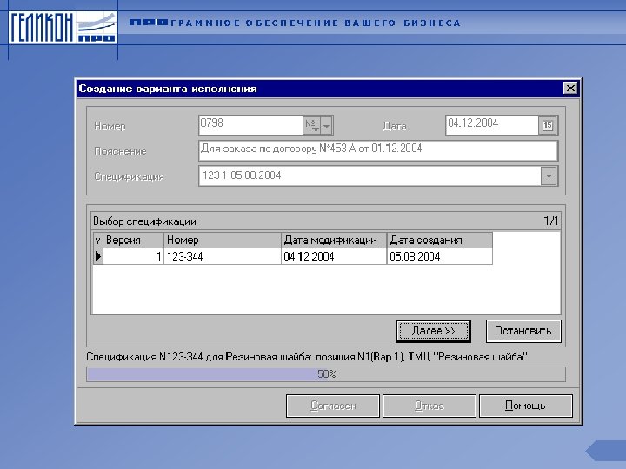Click the Номер input field 0798

pyautogui.click(x=250, y=125)
